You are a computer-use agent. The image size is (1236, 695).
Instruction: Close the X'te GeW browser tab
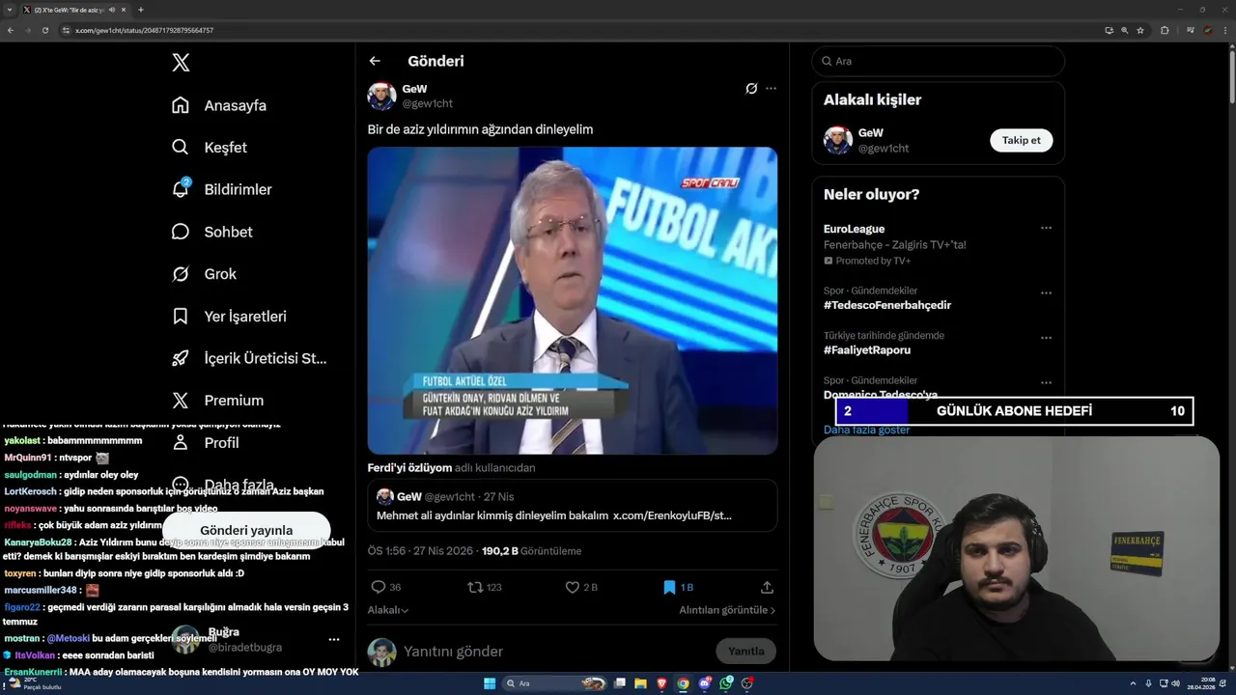click(x=124, y=10)
